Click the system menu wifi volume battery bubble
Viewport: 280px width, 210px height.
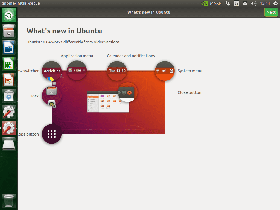tap(165, 71)
